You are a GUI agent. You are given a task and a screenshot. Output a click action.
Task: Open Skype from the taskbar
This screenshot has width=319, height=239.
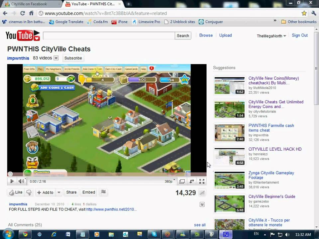coord(154,234)
